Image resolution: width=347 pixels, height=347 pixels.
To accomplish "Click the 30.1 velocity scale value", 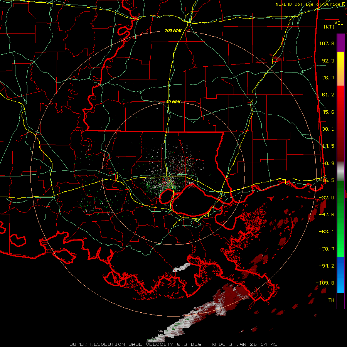I will click(x=328, y=129).
